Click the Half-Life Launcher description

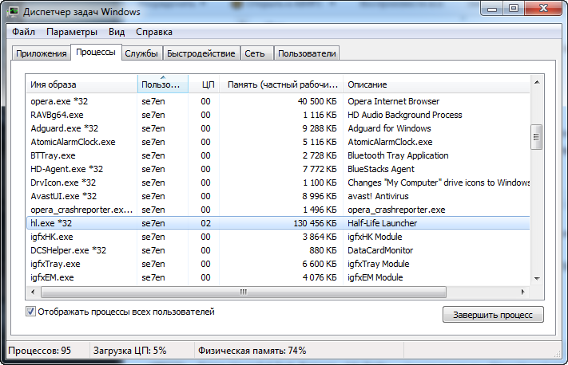point(382,223)
